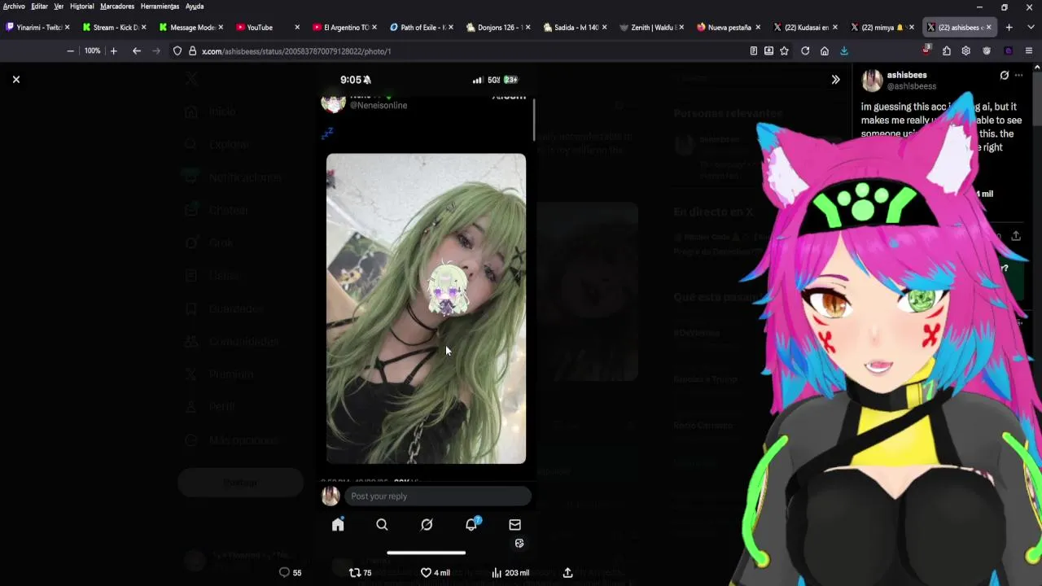
Task: Zoom in with the plus button
Action: pyautogui.click(x=113, y=50)
